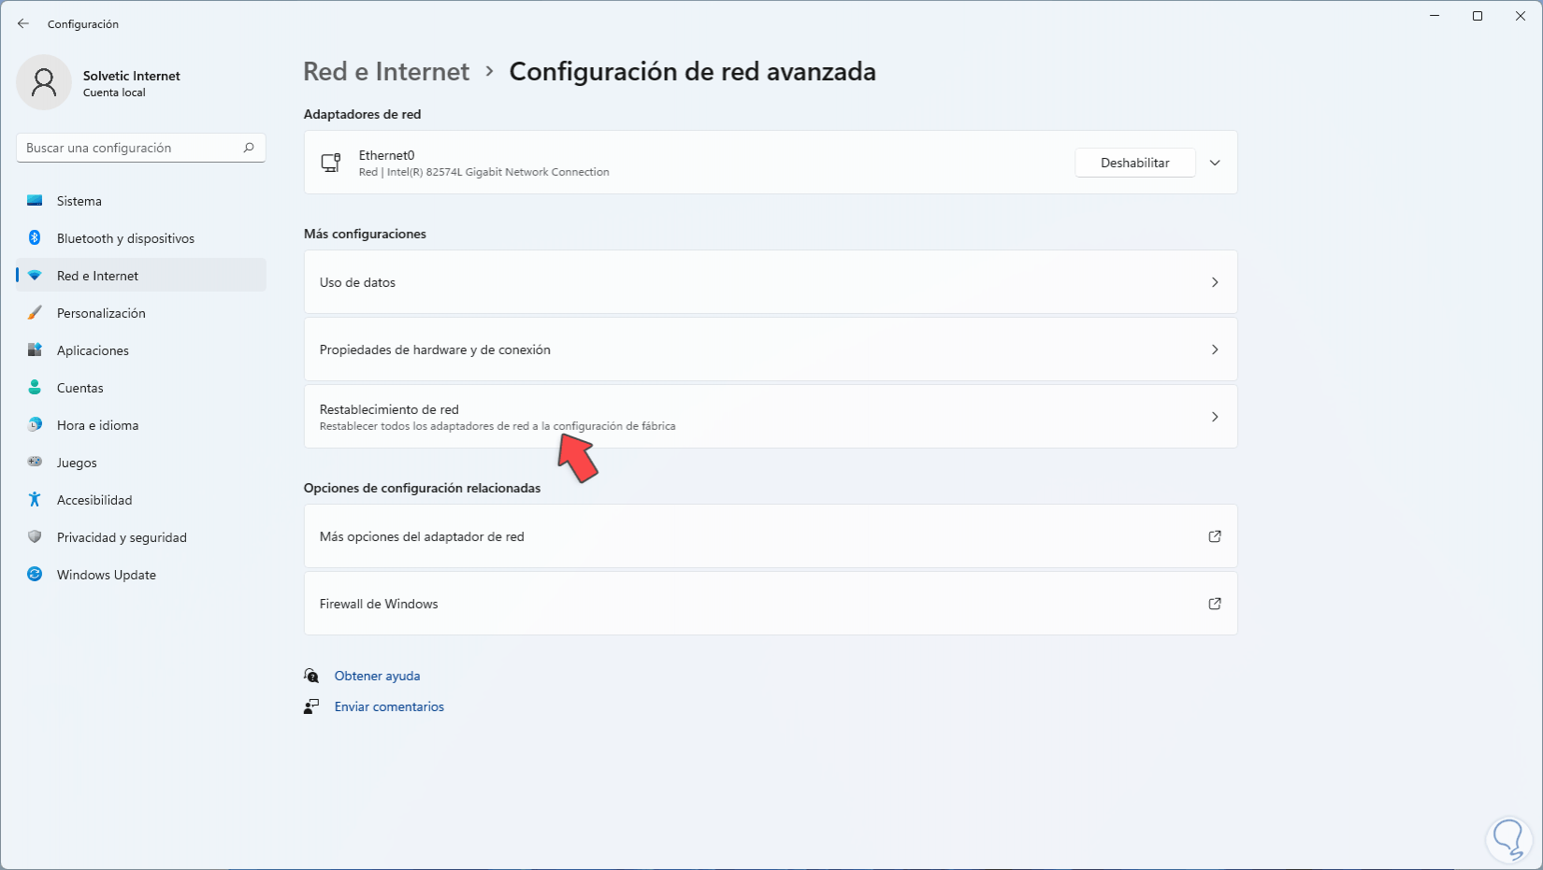Screen dimensions: 1543x870
Task: Open Propiedades de hardware chevron arrow
Action: pos(1215,349)
